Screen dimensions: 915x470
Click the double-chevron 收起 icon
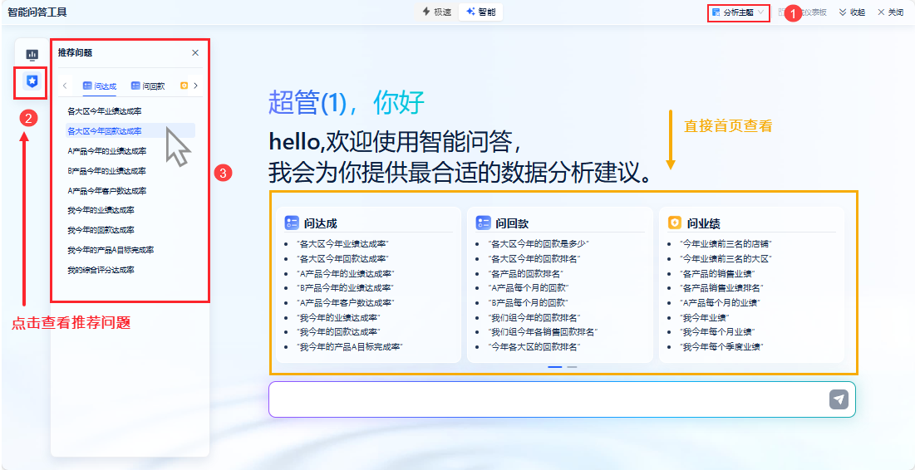843,12
